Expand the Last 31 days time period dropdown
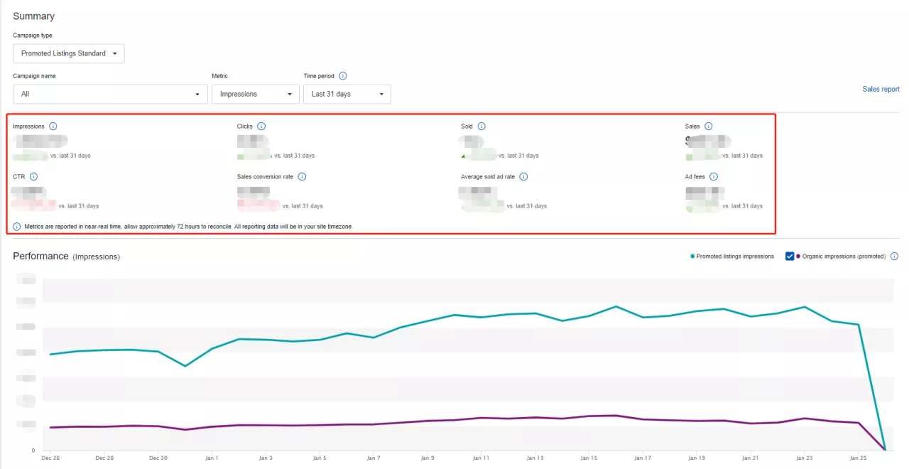 [x=347, y=95]
